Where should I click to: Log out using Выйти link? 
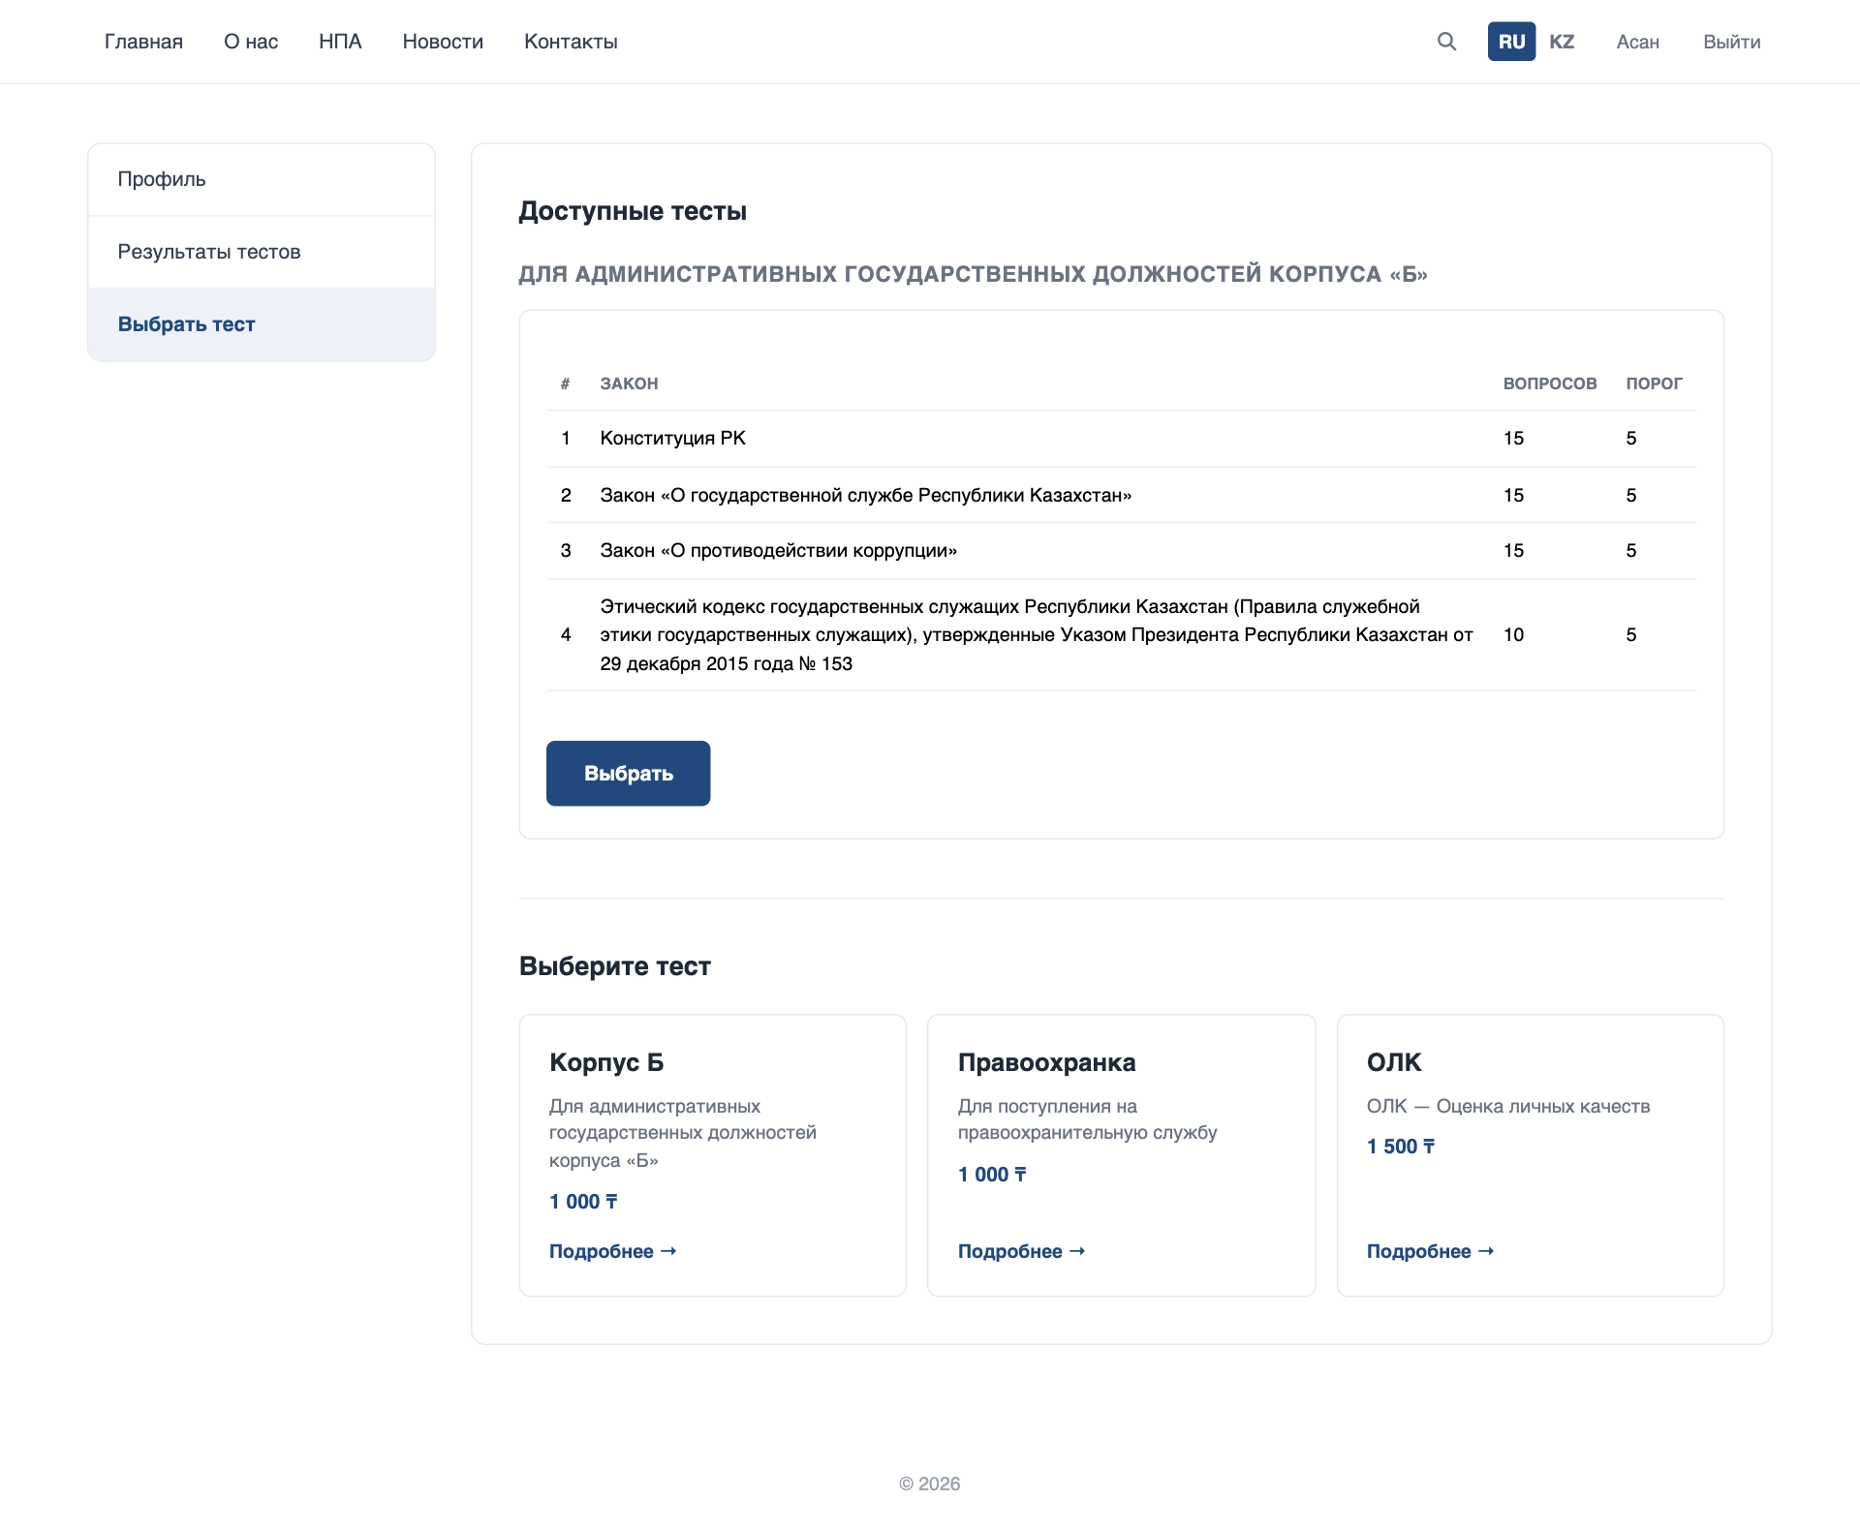coord(1731,42)
